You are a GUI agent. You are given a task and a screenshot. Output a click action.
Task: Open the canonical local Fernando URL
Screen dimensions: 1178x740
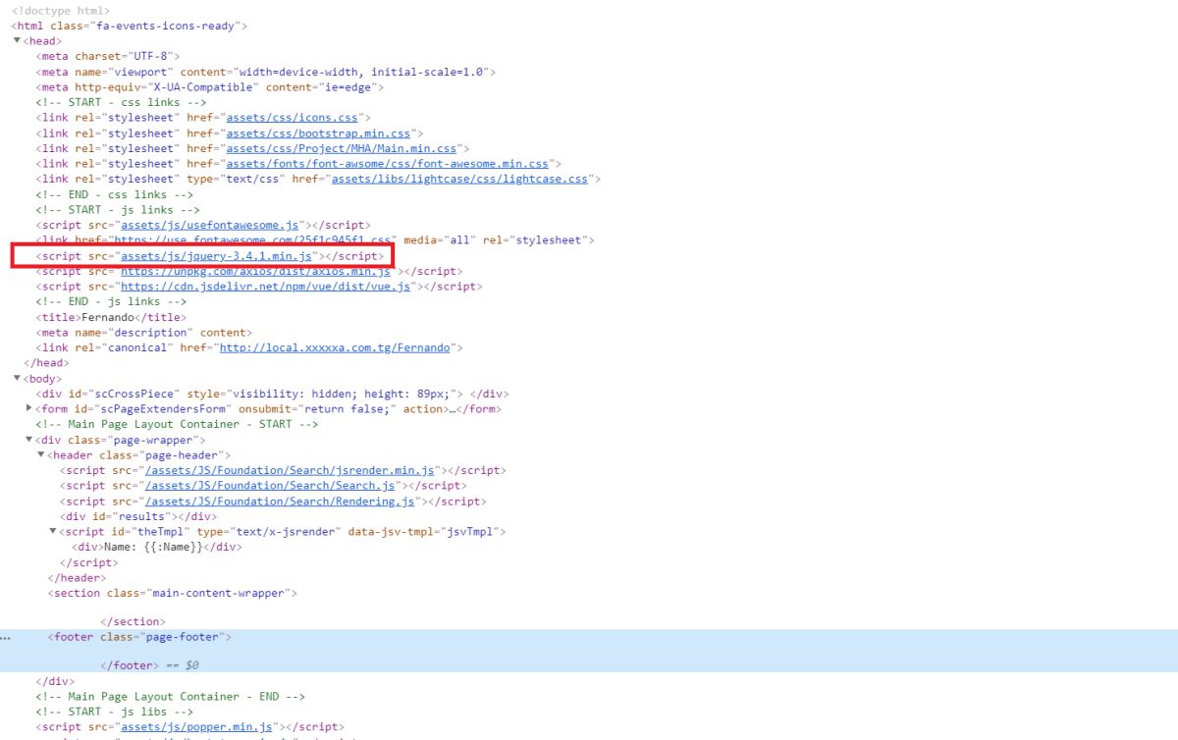tap(335, 347)
